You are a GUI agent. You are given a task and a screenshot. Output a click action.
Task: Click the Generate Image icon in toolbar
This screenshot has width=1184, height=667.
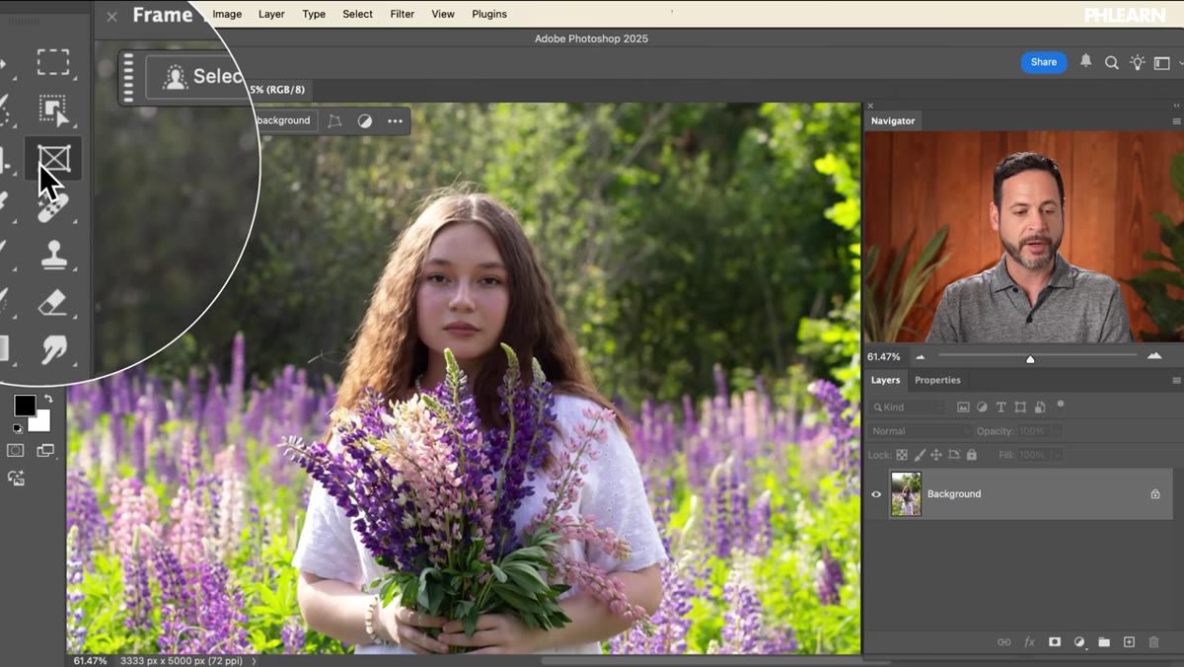pos(16,479)
